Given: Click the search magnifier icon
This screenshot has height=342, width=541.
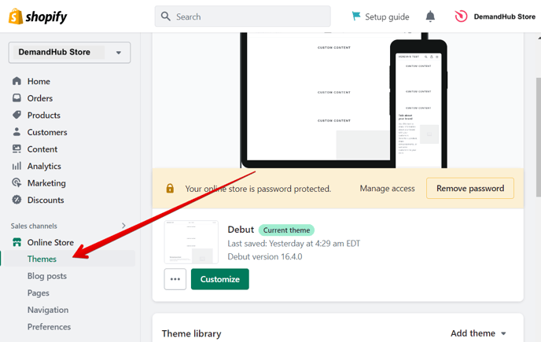Looking at the screenshot, I should coord(166,17).
